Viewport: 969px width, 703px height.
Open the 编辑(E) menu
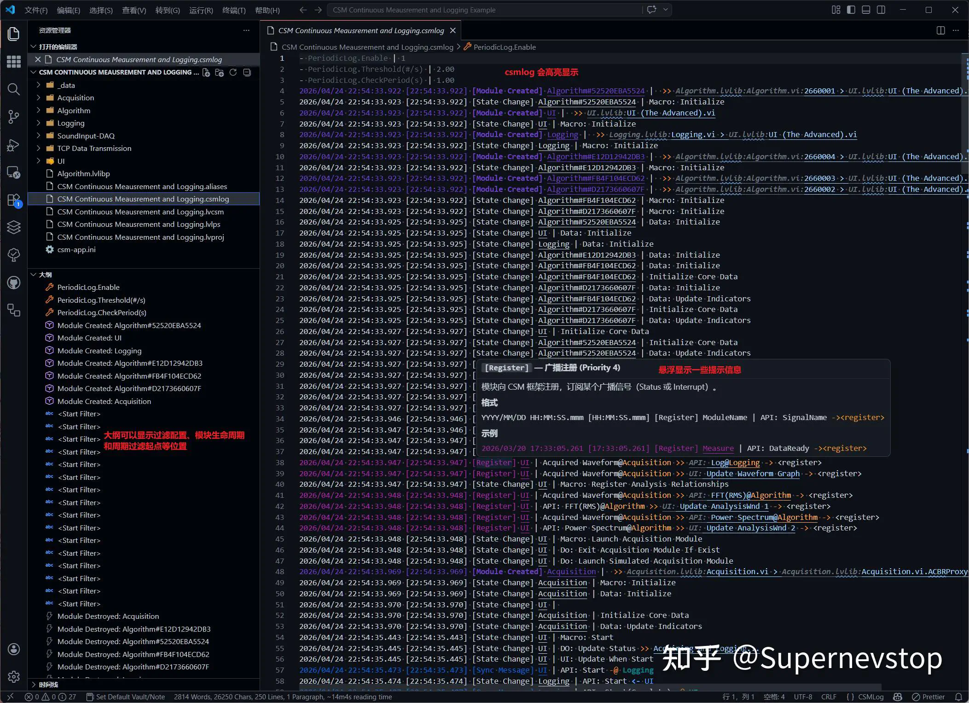click(x=68, y=10)
